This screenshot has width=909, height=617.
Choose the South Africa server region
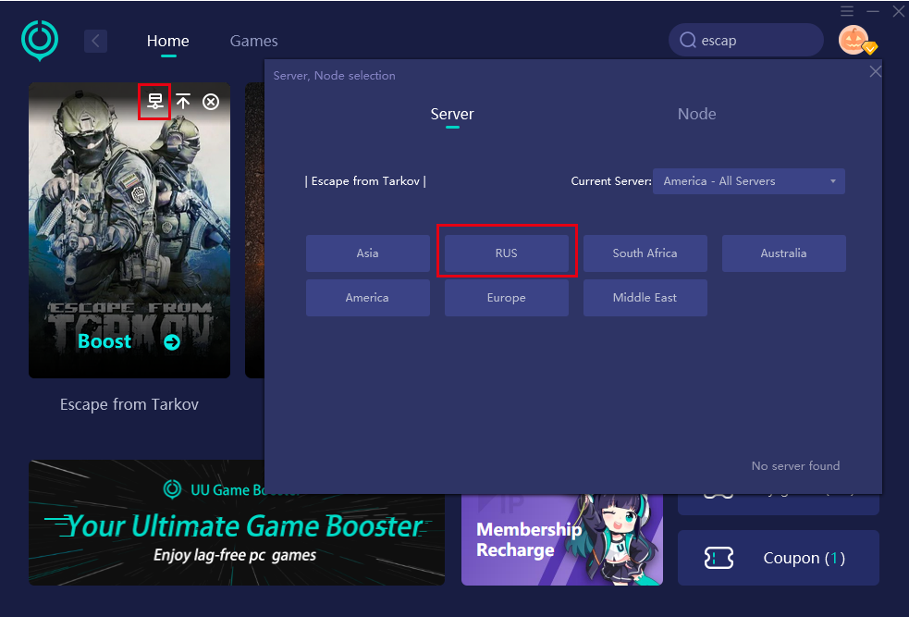click(x=645, y=253)
